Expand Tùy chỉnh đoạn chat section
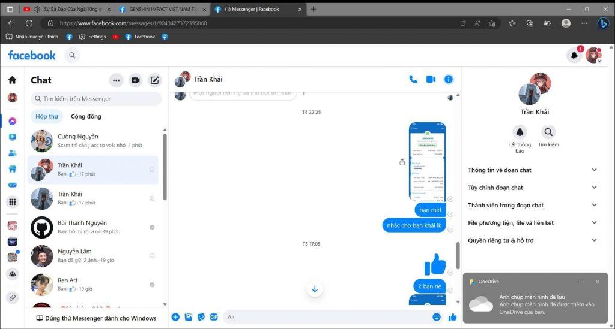The width and height of the screenshot is (615, 329). 532,188
